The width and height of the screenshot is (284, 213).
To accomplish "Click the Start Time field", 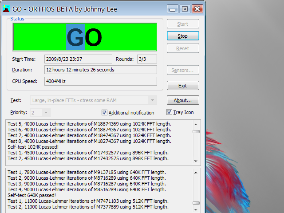I will coord(78,59).
